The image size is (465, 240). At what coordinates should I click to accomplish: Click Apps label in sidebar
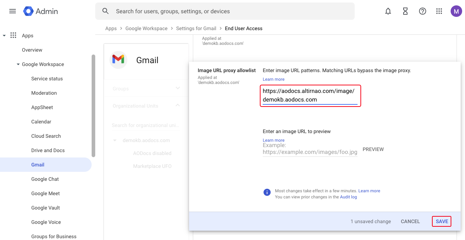tap(28, 36)
